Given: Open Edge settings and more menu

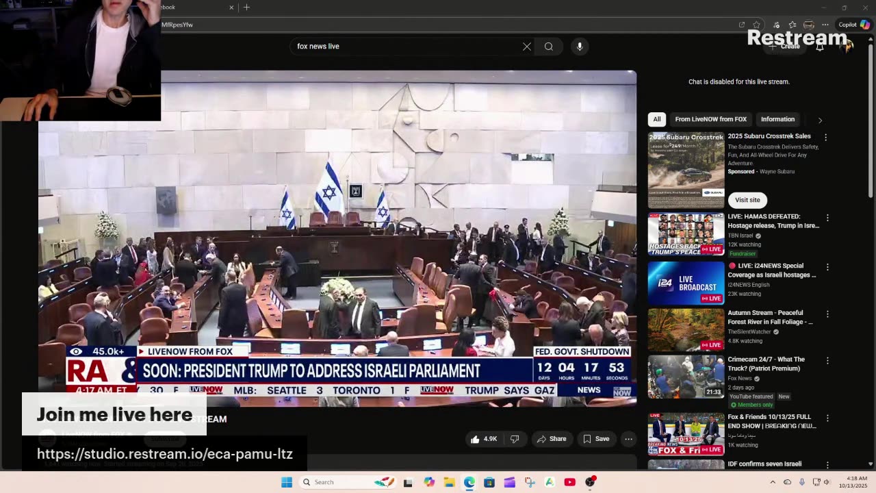Looking at the screenshot, I should pyautogui.click(x=826, y=25).
